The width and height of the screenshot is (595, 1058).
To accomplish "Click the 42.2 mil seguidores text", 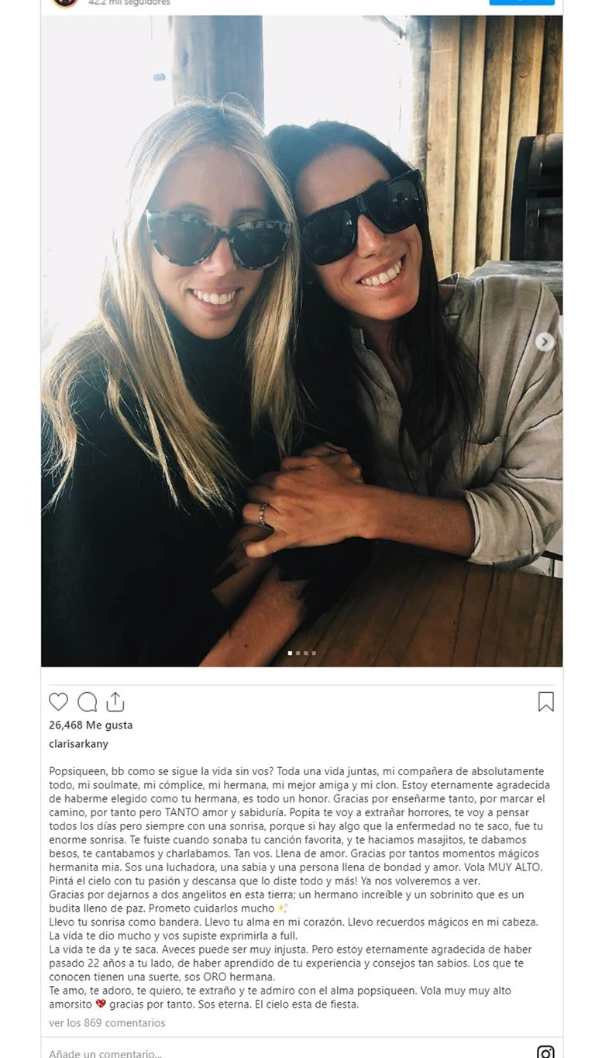I will [129, 3].
